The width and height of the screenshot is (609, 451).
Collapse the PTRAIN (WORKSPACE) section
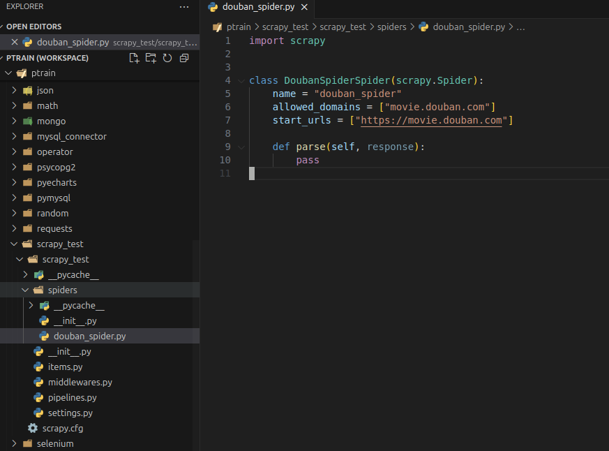47,58
